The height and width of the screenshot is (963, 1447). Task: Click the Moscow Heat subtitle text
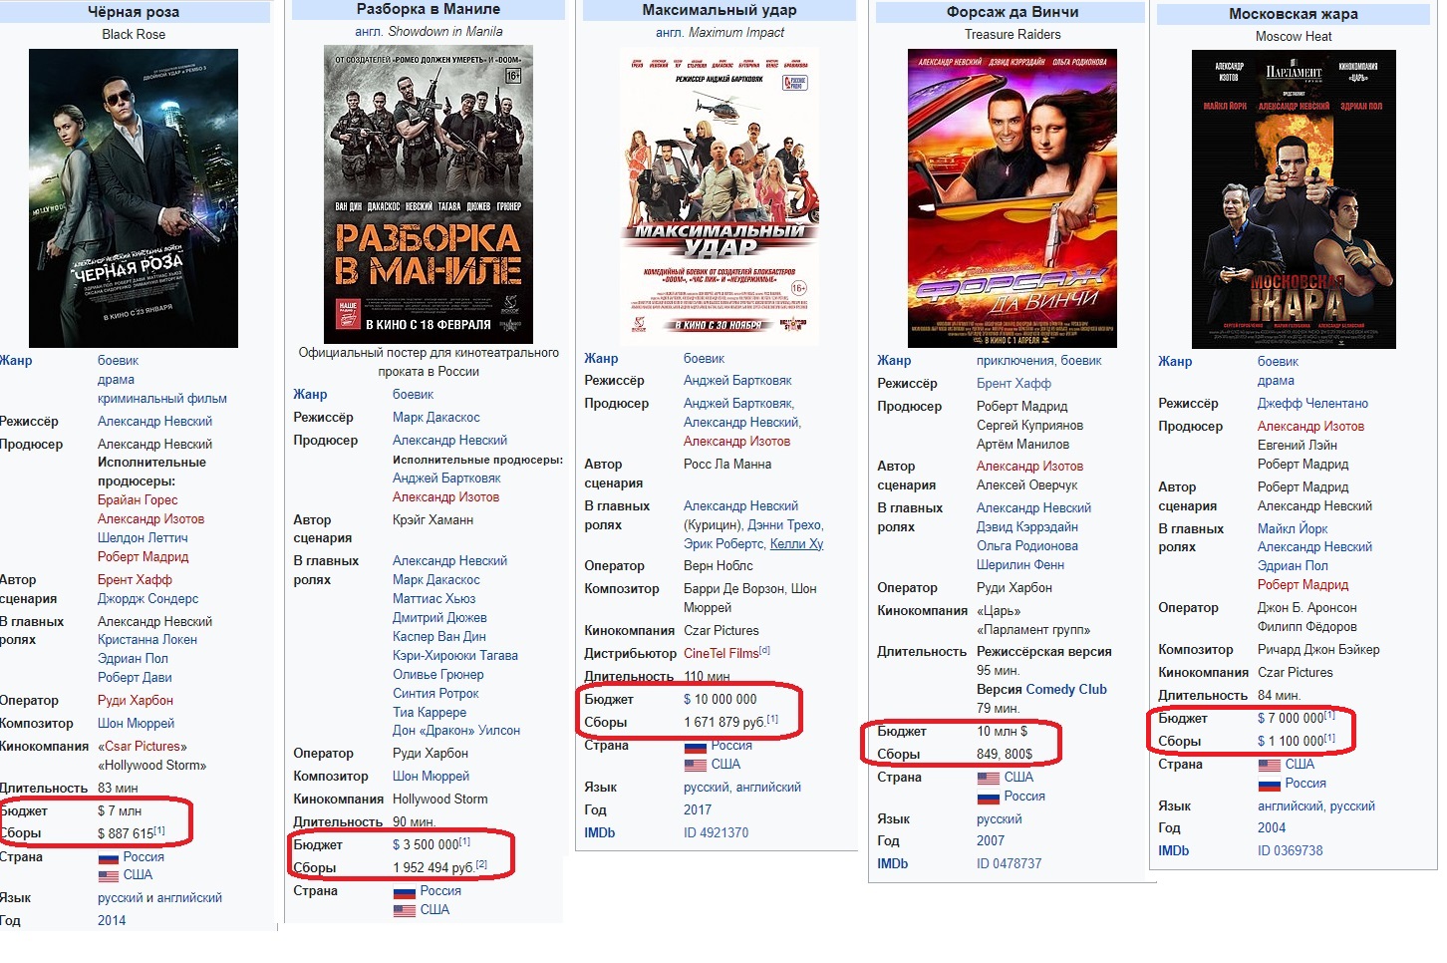1294,37
